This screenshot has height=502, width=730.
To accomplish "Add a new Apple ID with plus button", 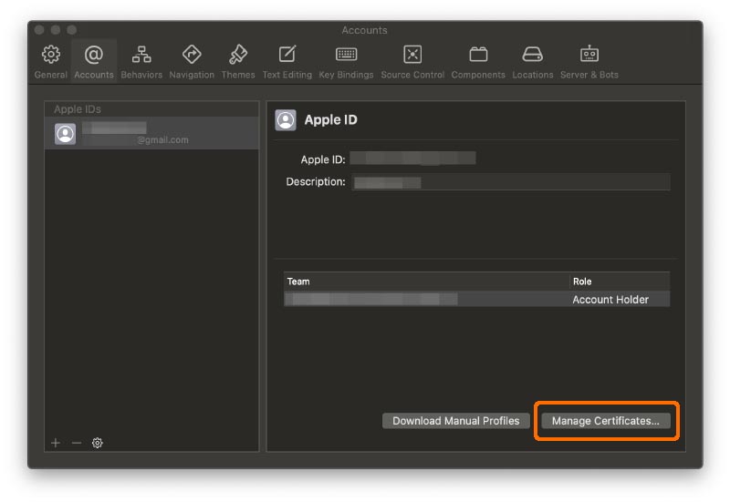I will point(56,443).
